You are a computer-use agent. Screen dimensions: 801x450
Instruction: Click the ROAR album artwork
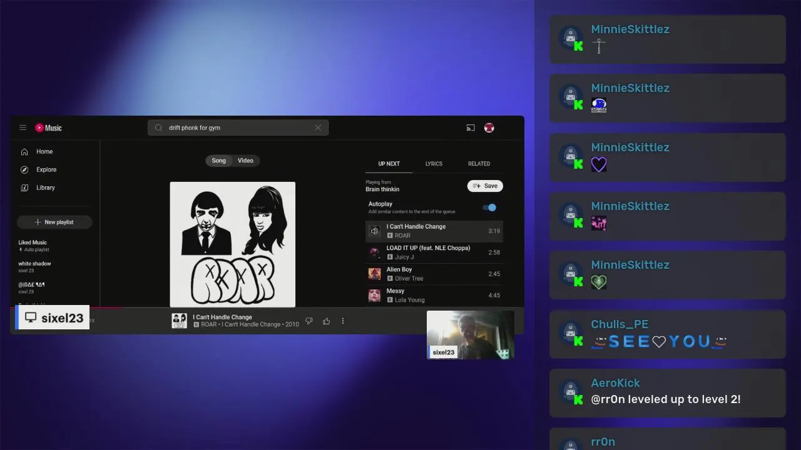tap(232, 244)
